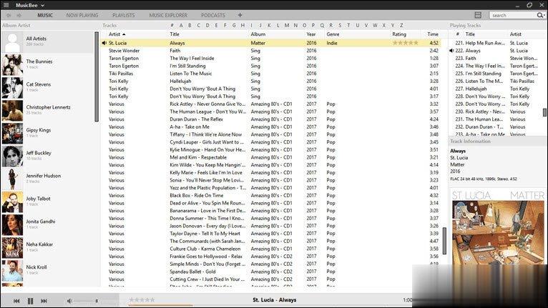Viewport: 548px width, 308px height.
Task: Select All Artists in the sidebar
Action: coord(47,41)
